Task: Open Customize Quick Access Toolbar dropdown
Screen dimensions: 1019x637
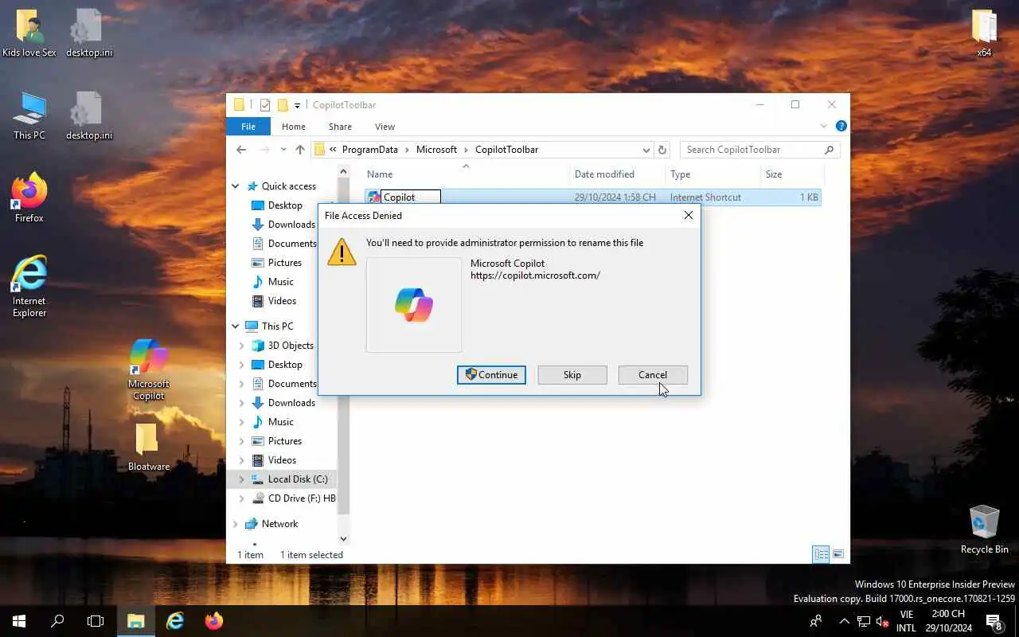Action: click(x=297, y=105)
